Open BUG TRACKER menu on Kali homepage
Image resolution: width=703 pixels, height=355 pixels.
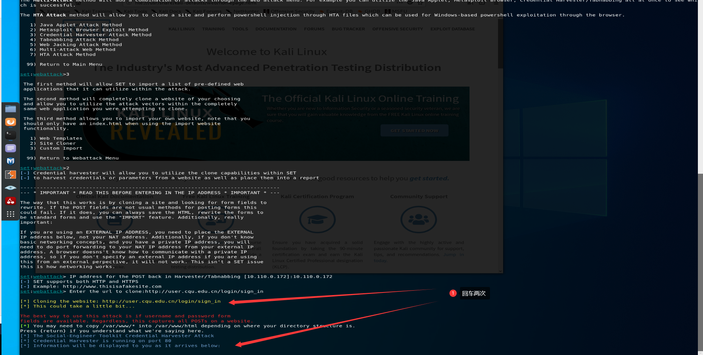tap(348, 29)
